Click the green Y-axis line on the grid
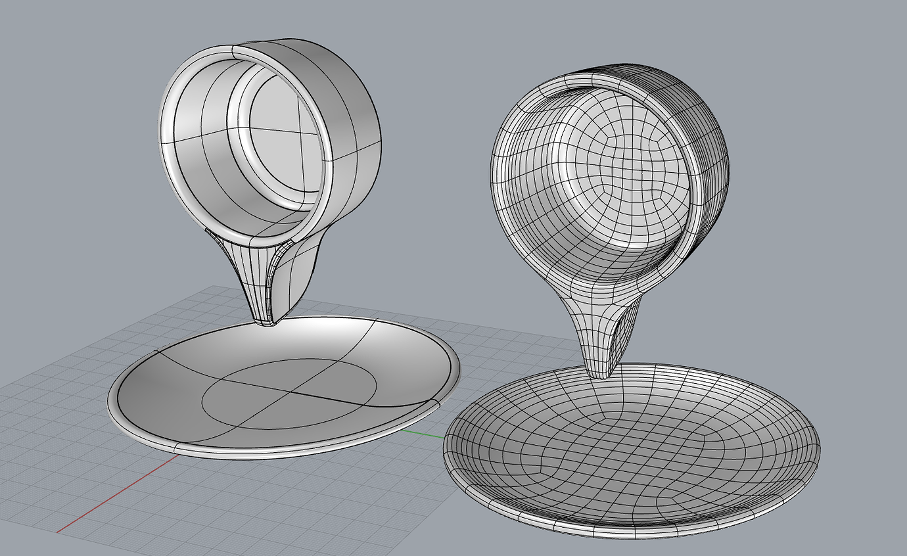Image resolution: width=907 pixels, height=556 pixels. click(423, 434)
